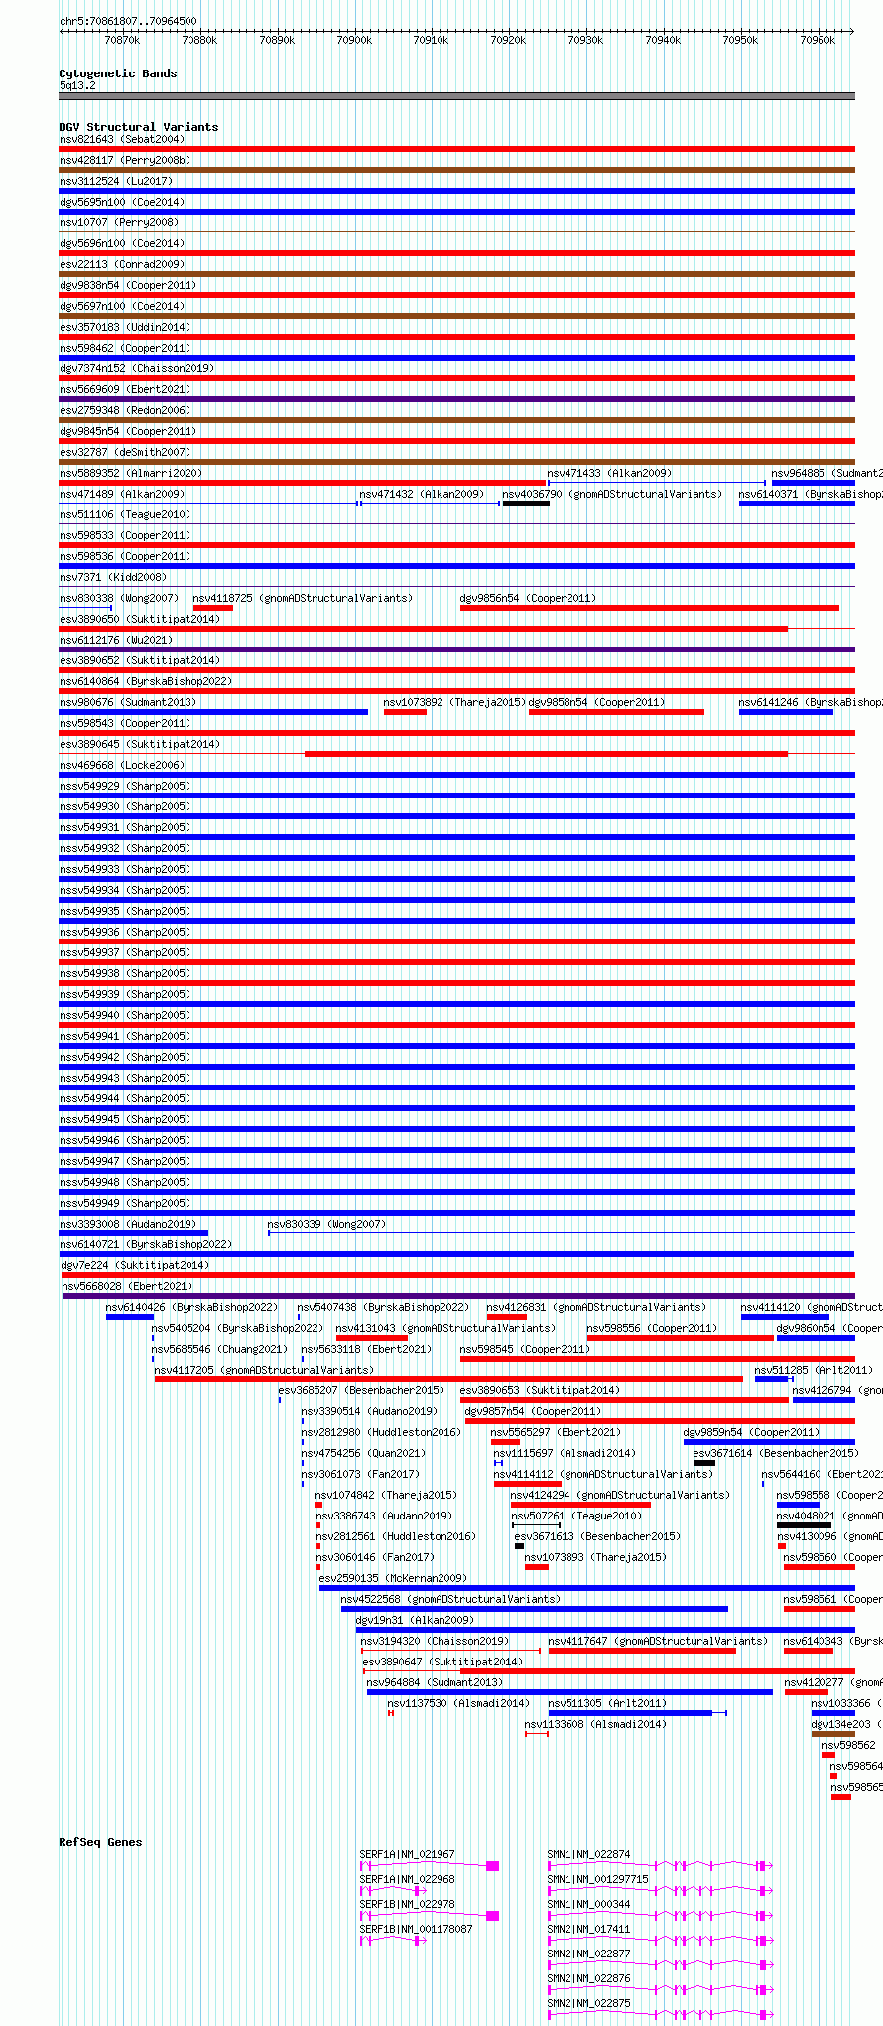Viewport: 883px width, 2026px height.
Task: Open SMN2|NM_017411 transcript label
Action: coord(589,1929)
